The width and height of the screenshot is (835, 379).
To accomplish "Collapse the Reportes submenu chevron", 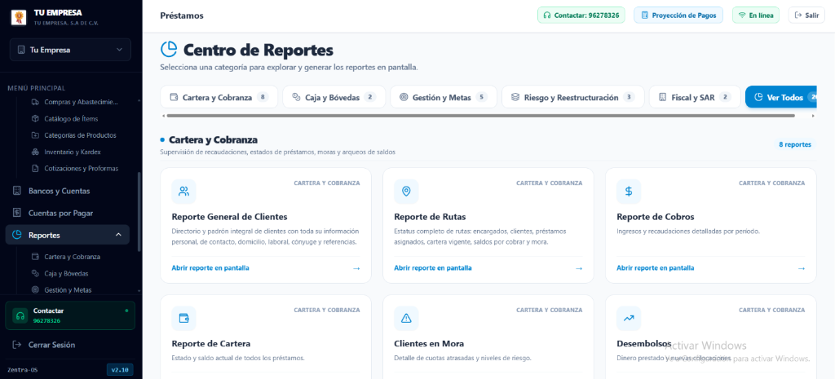I will click(118, 235).
